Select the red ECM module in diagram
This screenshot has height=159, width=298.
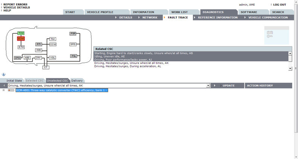(21, 39)
